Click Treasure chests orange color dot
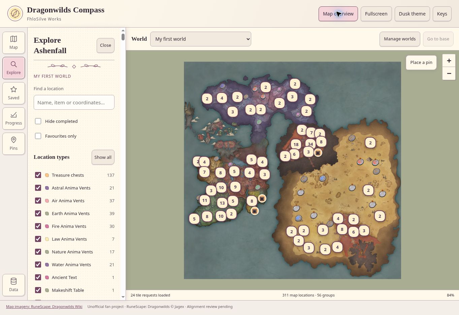The image size is (459, 315). point(47,175)
